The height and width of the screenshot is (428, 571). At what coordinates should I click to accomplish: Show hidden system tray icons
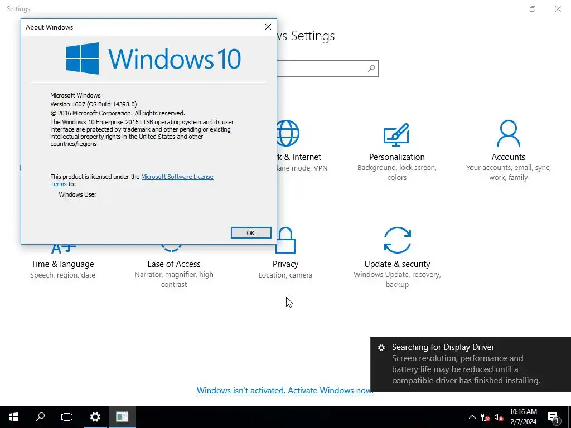coord(472,417)
